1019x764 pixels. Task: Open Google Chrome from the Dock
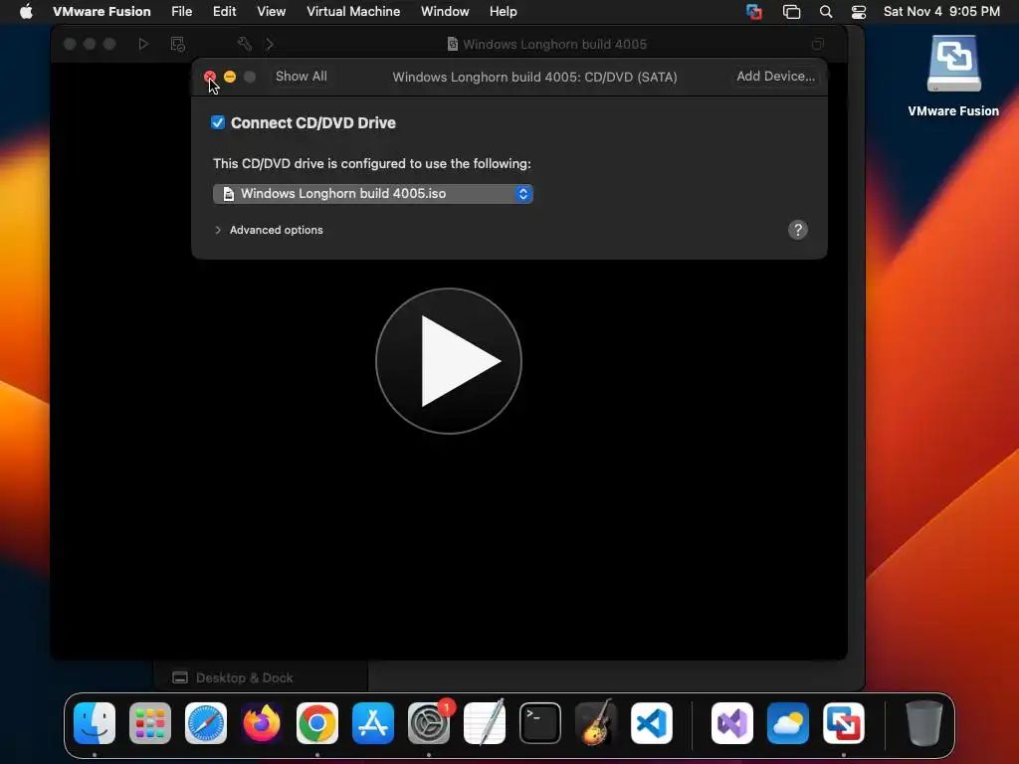pyautogui.click(x=317, y=723)
